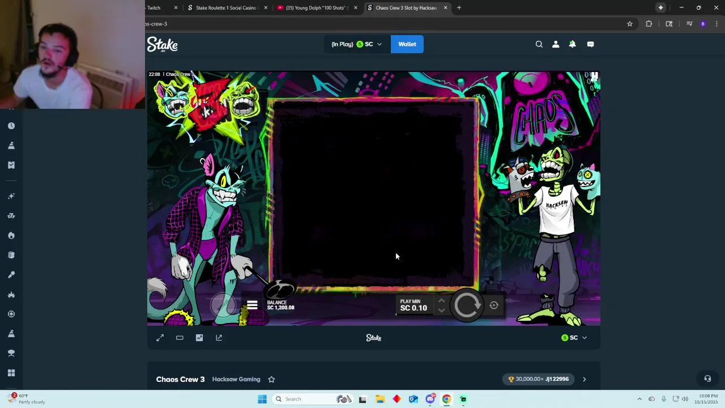The image size is (725, 408).
Task: Click the round BONUS button in game
Action: (x=223, y=305)
